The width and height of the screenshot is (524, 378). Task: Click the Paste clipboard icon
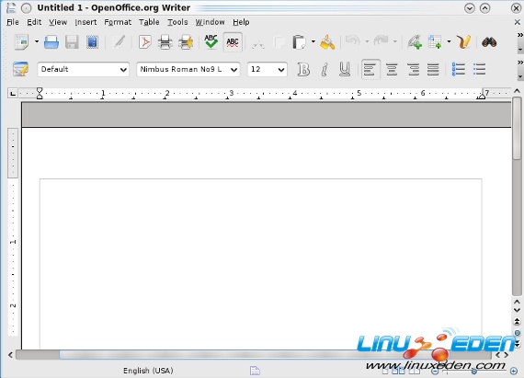tap(299, 42)
